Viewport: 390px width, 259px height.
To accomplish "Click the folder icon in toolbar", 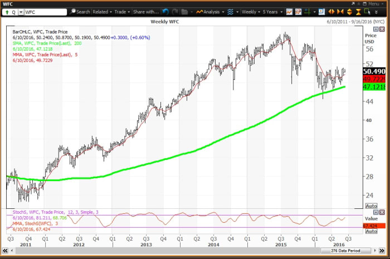I will coord(185,11).
